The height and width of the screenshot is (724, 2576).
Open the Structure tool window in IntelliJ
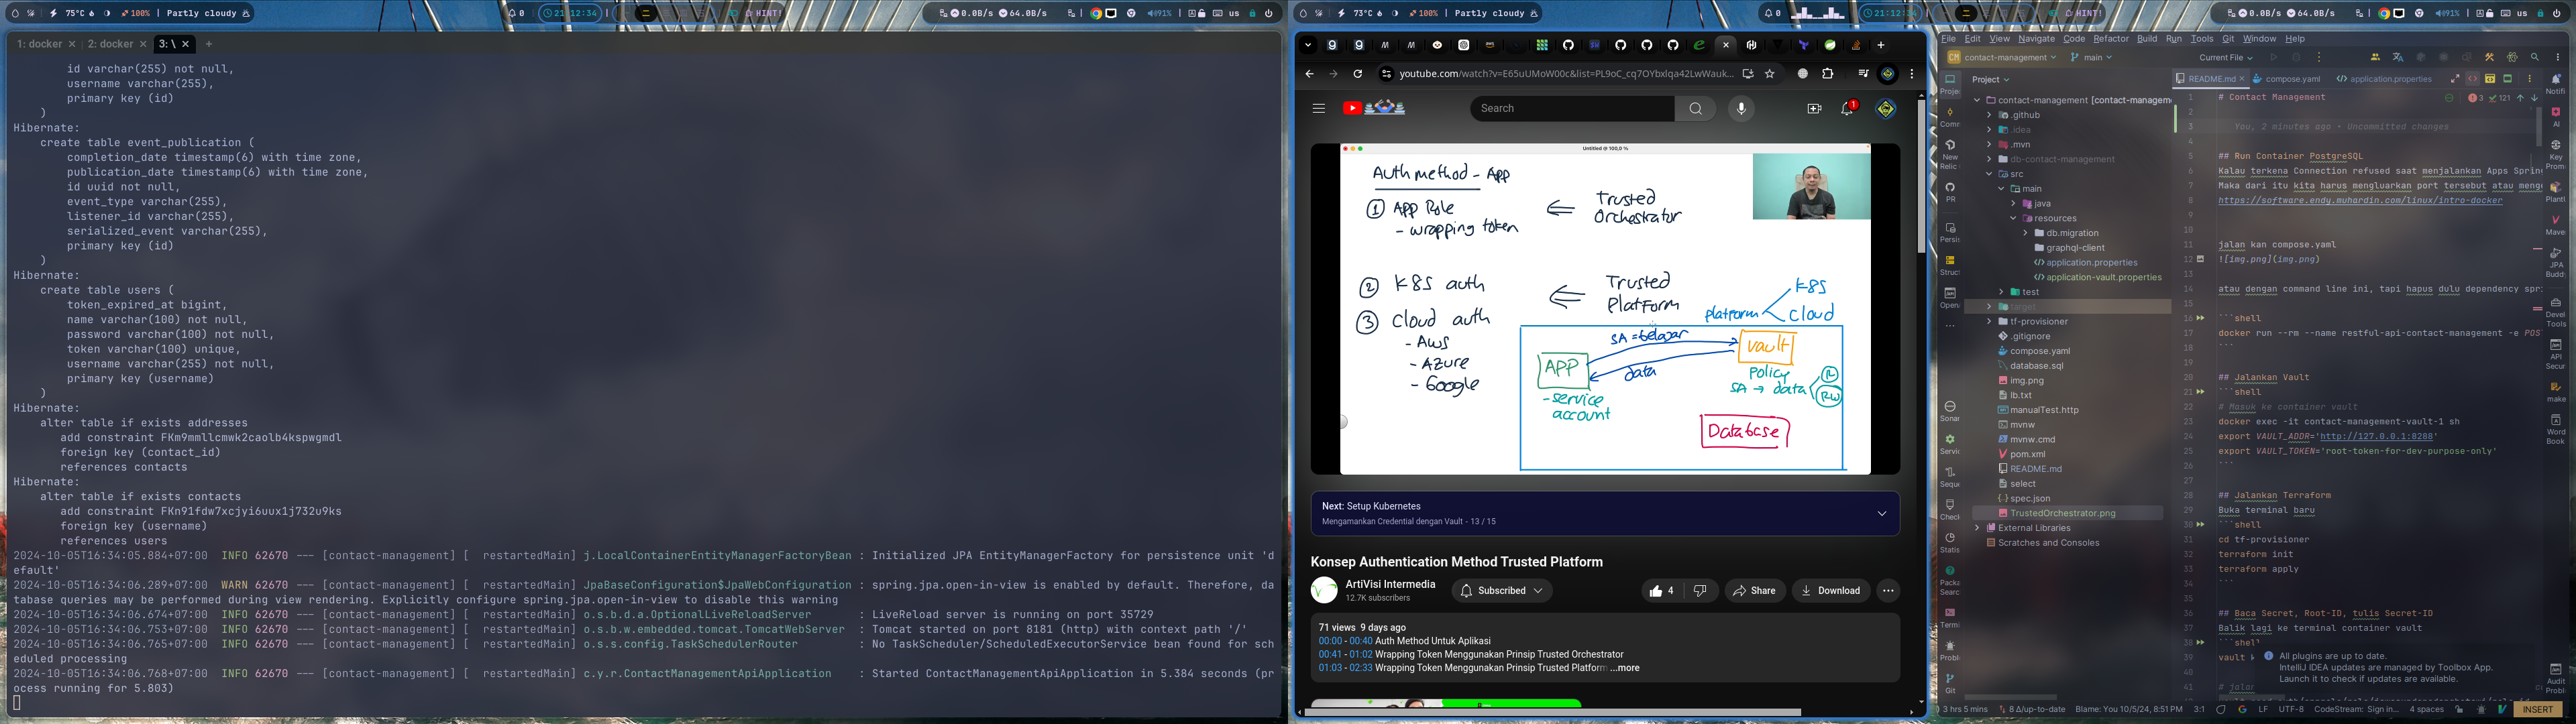click(1950, 265)
